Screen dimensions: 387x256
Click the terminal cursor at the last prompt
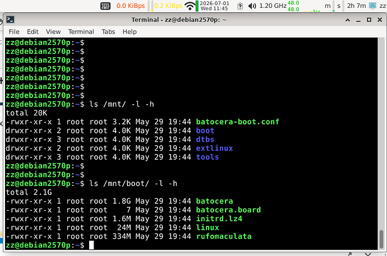pos(91,245)
